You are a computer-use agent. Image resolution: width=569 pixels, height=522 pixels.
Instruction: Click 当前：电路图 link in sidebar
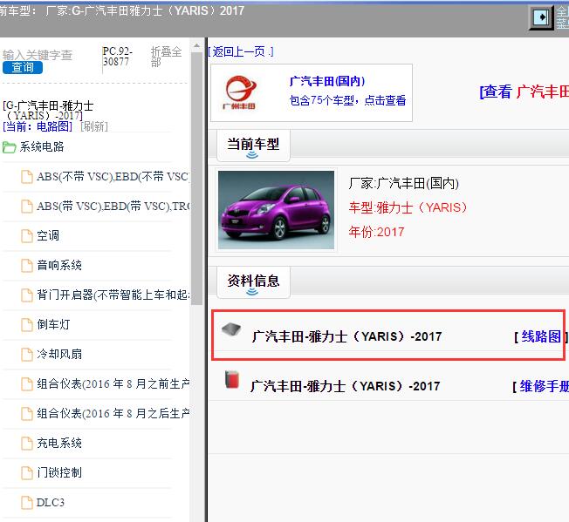click(x=38, y=126)
